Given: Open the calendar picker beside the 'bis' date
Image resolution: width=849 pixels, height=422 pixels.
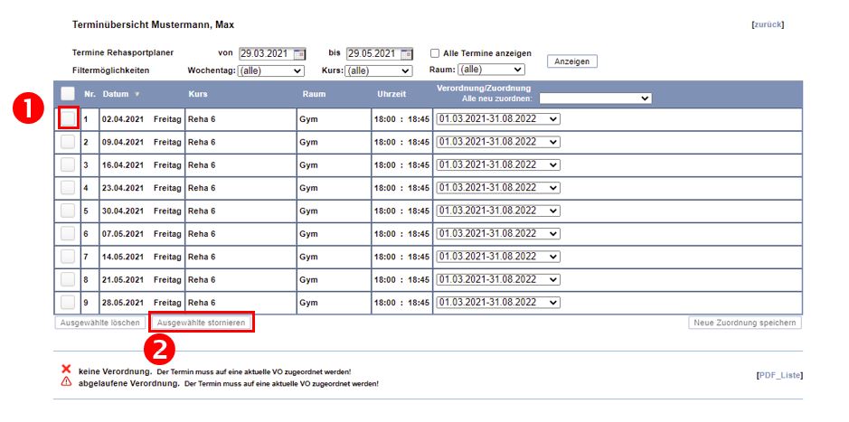Looking at the screenshot, I should (407, 53).
